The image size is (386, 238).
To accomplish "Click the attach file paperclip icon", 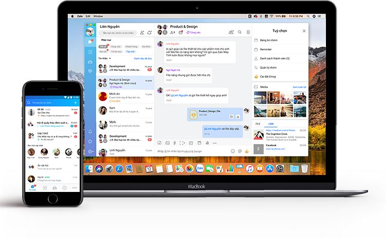I will tap(175, 143).
